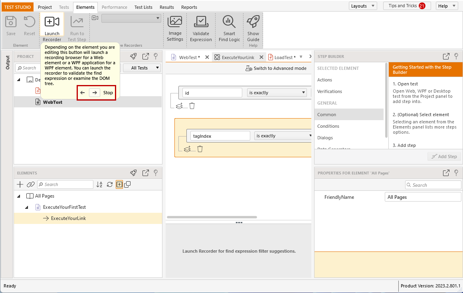The height and width of the screenshot is (293, 463).
Task: Refresh the Elements tree
Action: 109,184
